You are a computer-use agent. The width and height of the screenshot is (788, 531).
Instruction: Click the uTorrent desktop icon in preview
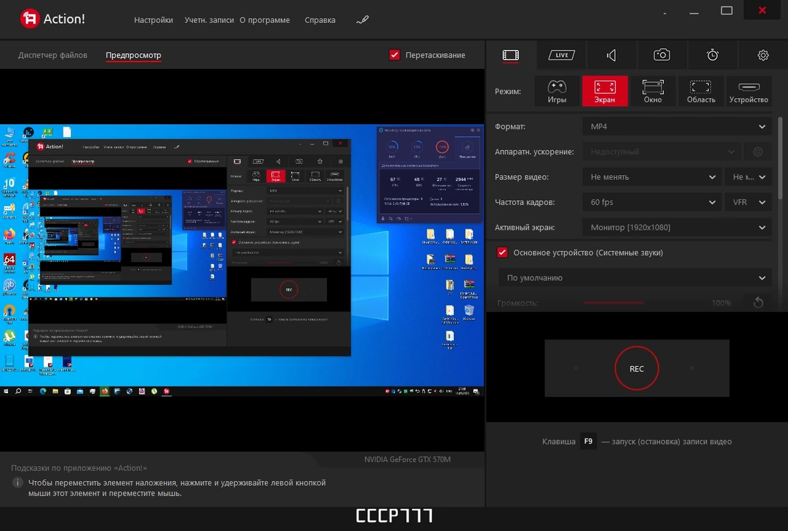[9, 336]
